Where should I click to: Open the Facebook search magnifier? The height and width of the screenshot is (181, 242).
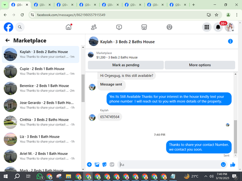(20, 27)
